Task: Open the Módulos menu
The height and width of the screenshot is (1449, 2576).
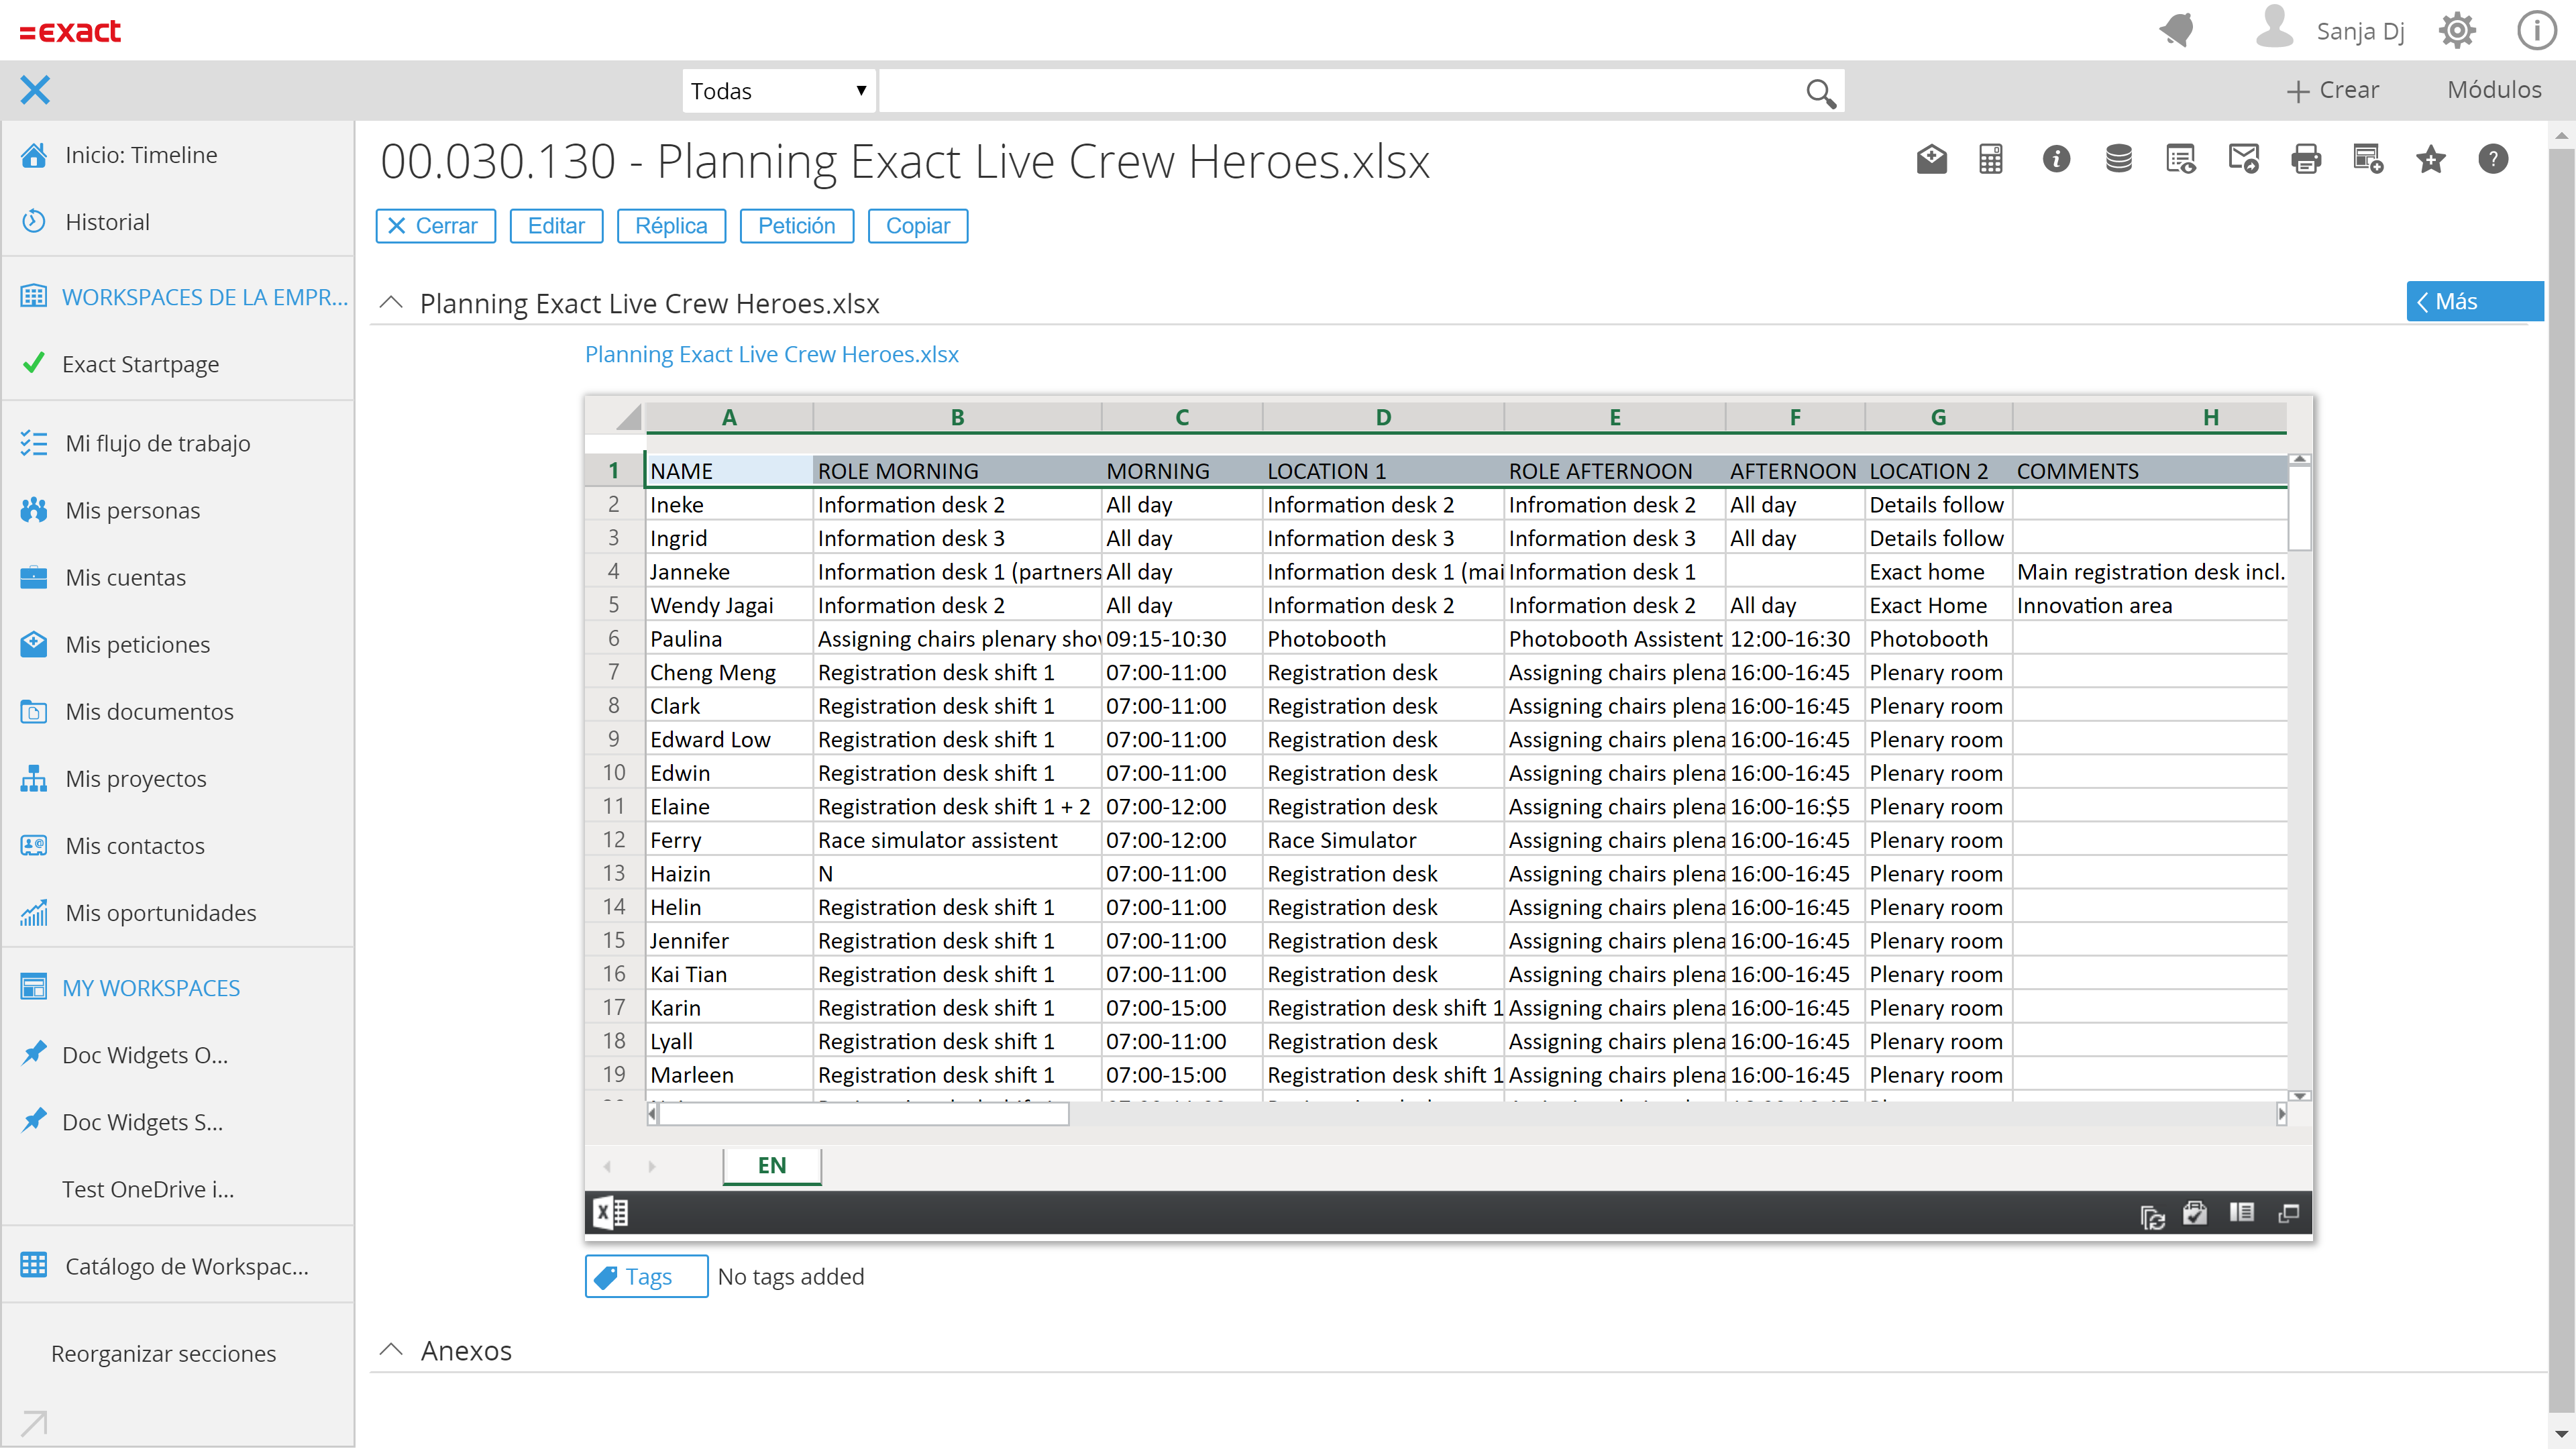Action: tap(2494, 90)
